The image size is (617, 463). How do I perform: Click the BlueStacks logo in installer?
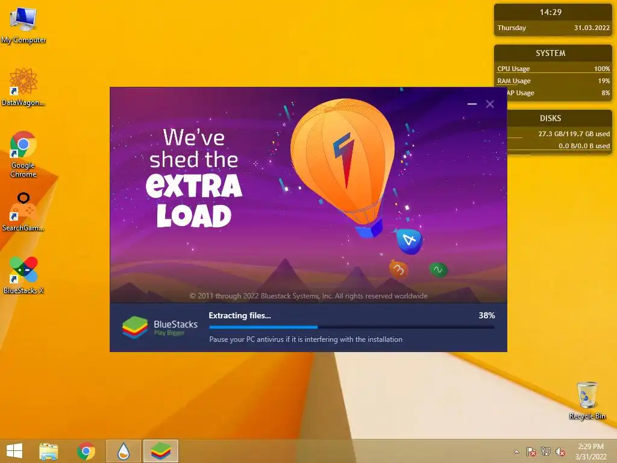160,327
